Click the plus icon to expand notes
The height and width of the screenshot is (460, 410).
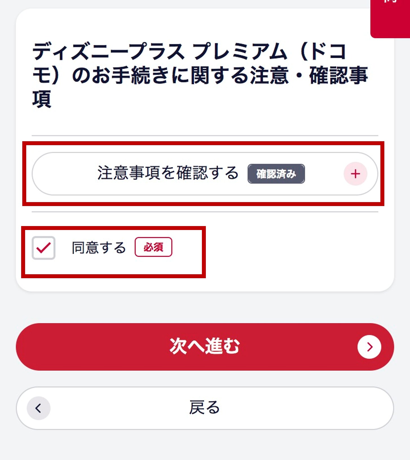coord(355,174)
